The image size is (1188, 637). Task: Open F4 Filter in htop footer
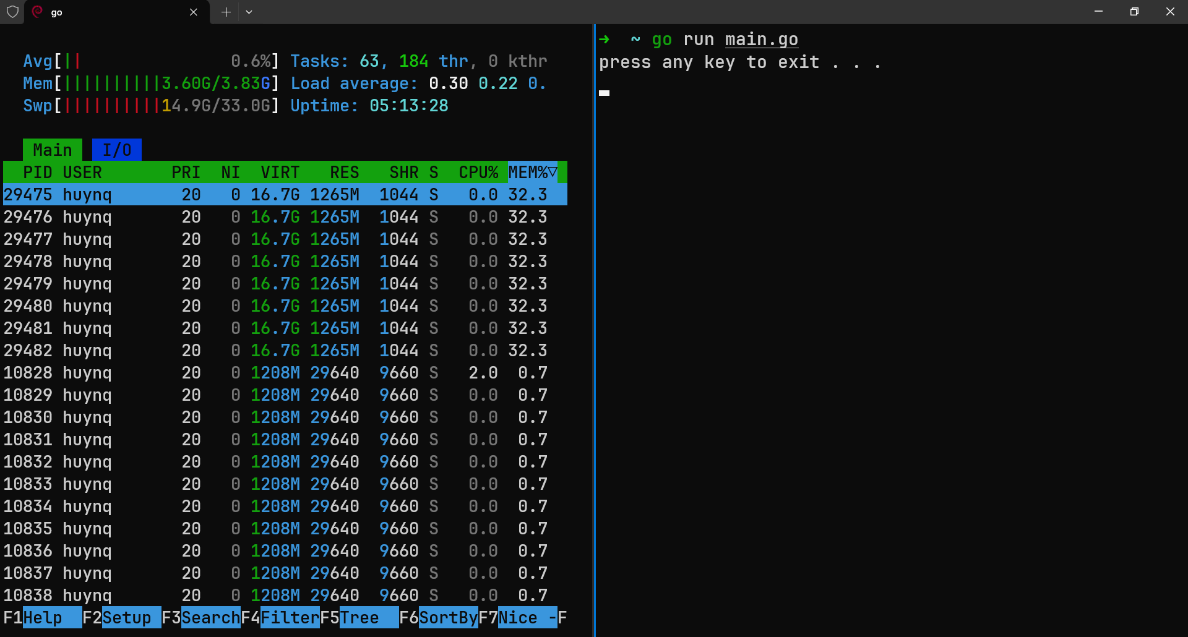point(280,617)
